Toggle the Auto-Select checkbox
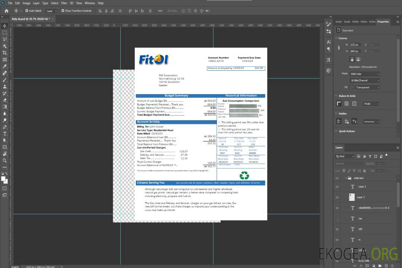The height and width of the screenshot is (268, 402). 27,11
